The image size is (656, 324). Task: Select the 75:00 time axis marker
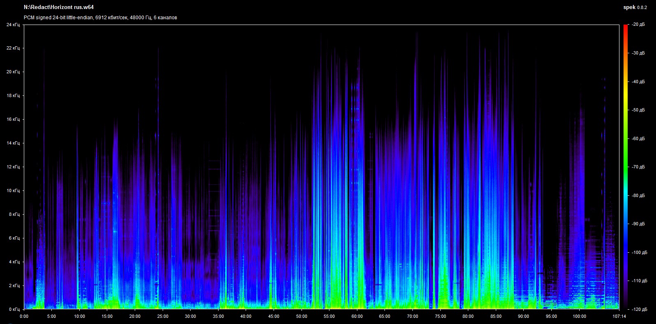pos(440,316)
